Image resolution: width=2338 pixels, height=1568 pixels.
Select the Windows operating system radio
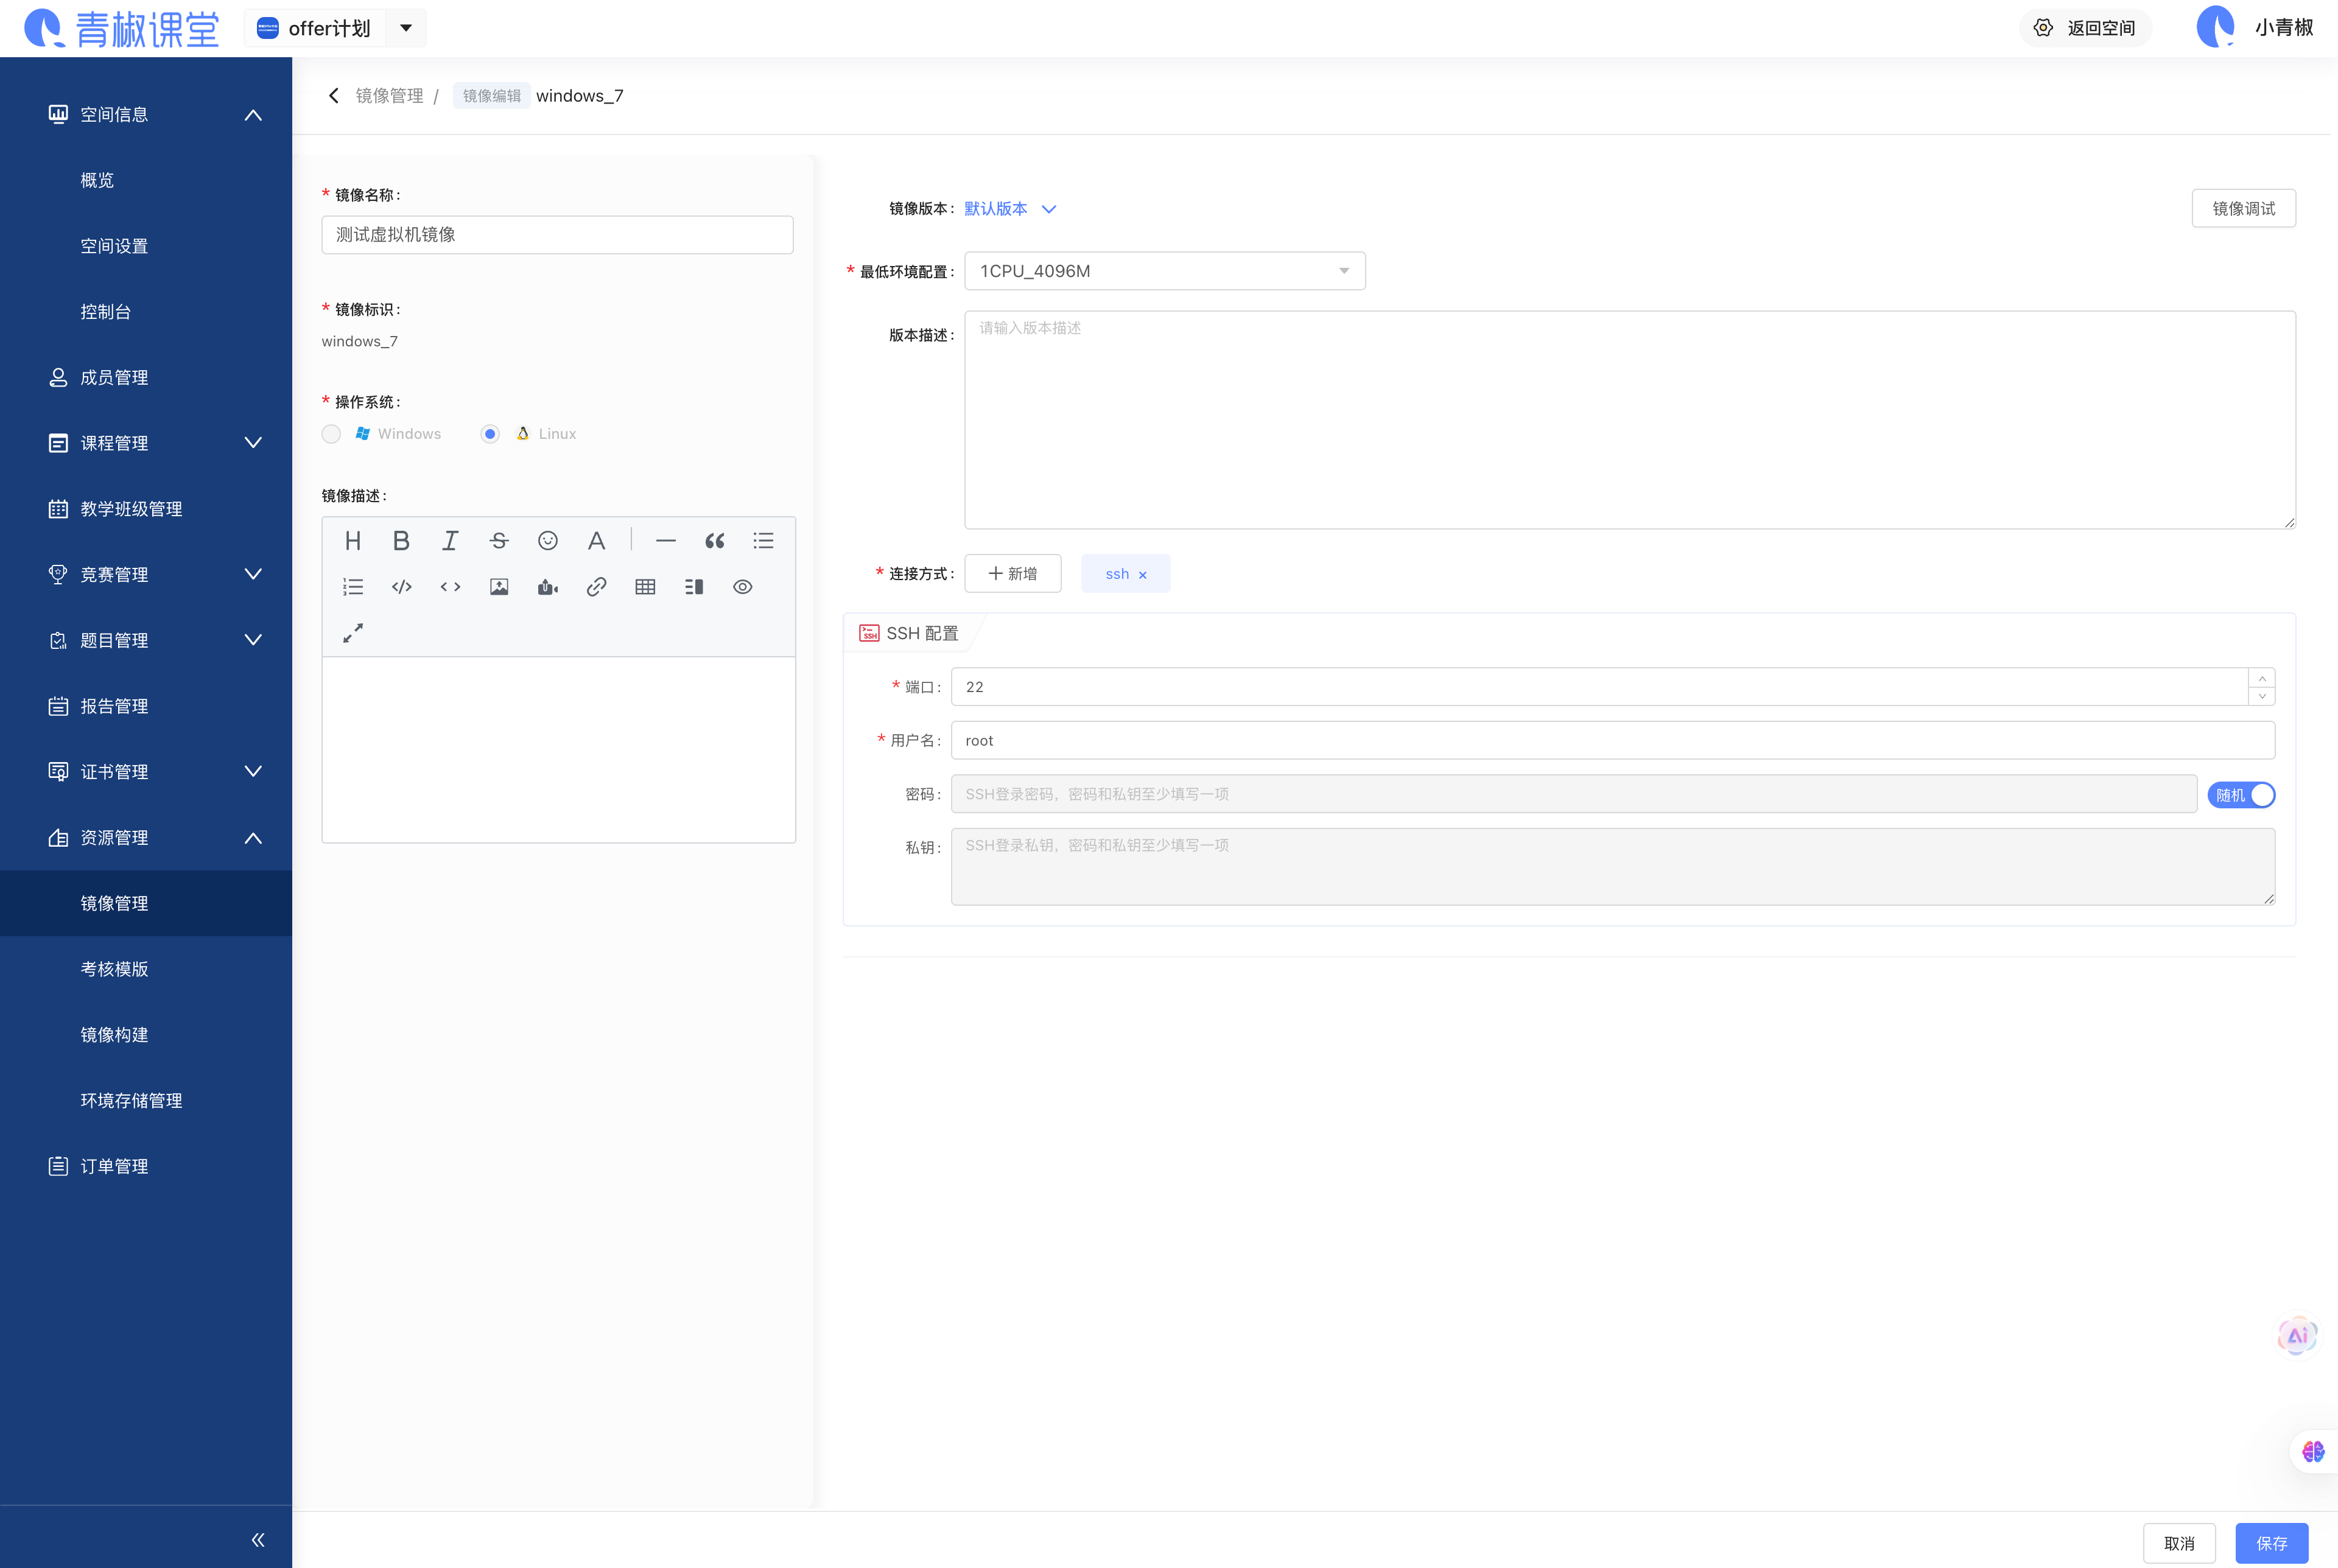[332, 434]
